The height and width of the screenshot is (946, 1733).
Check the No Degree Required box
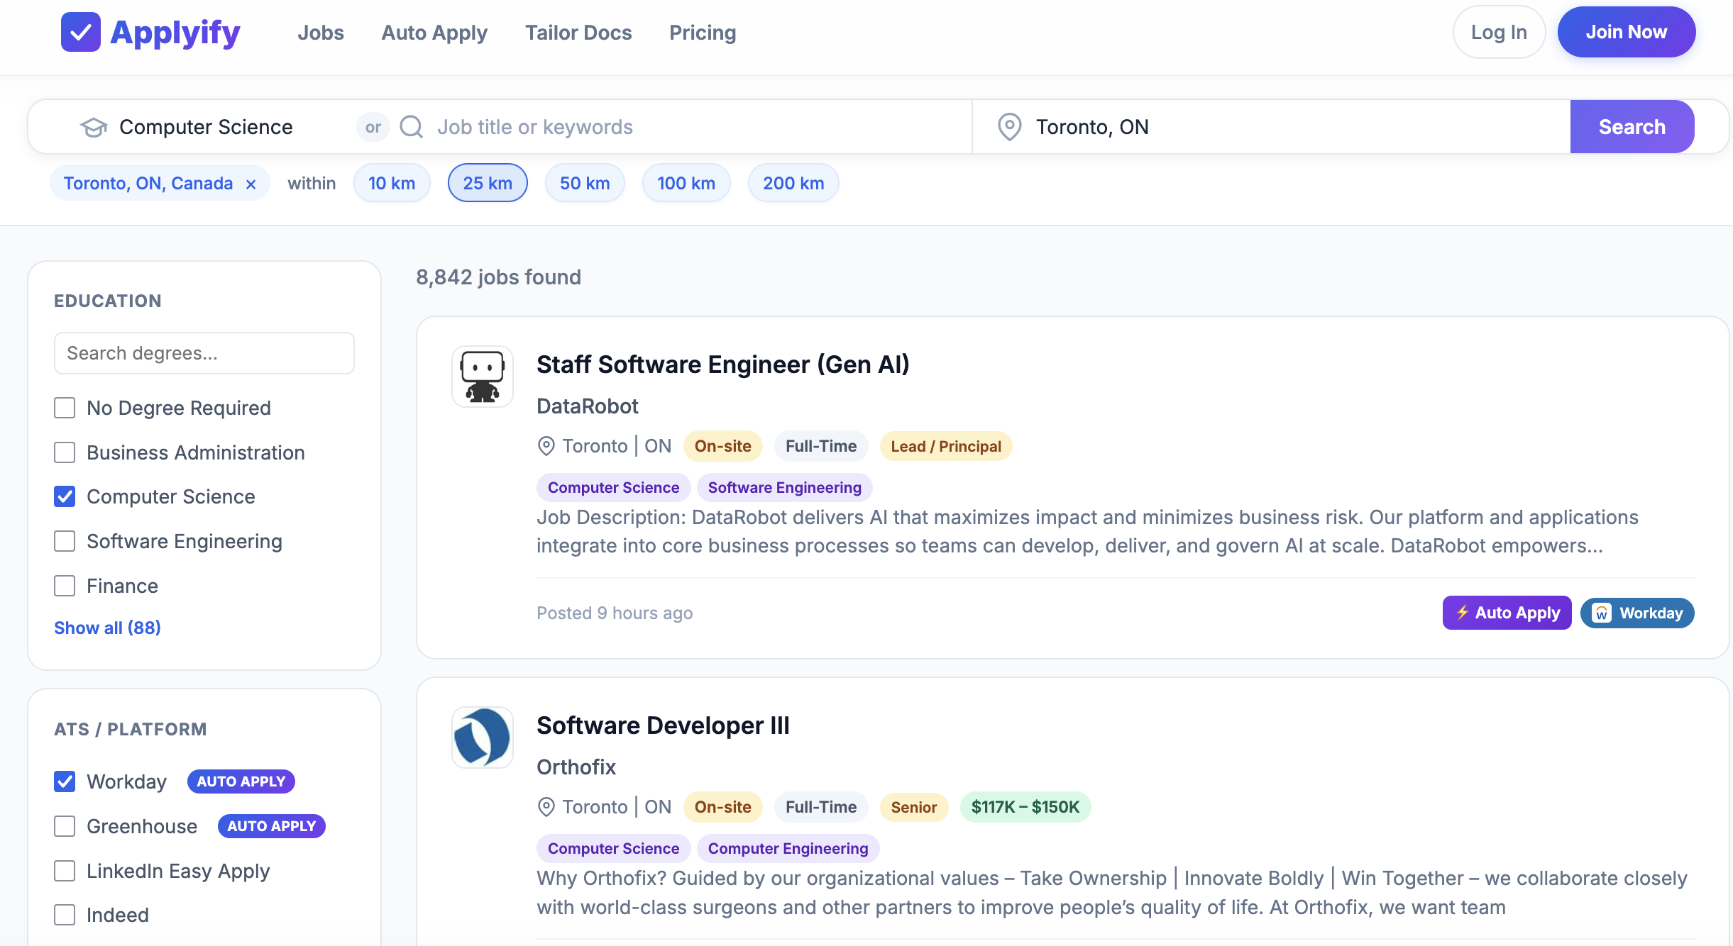(65, 408)
